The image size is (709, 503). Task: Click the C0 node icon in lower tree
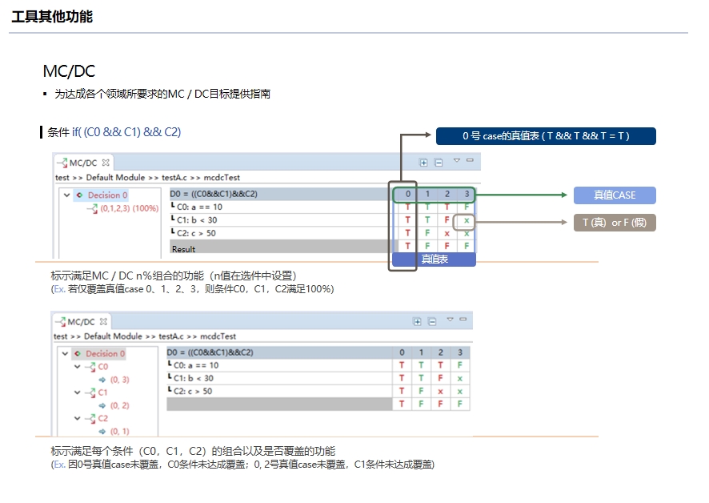pos(91,367)
